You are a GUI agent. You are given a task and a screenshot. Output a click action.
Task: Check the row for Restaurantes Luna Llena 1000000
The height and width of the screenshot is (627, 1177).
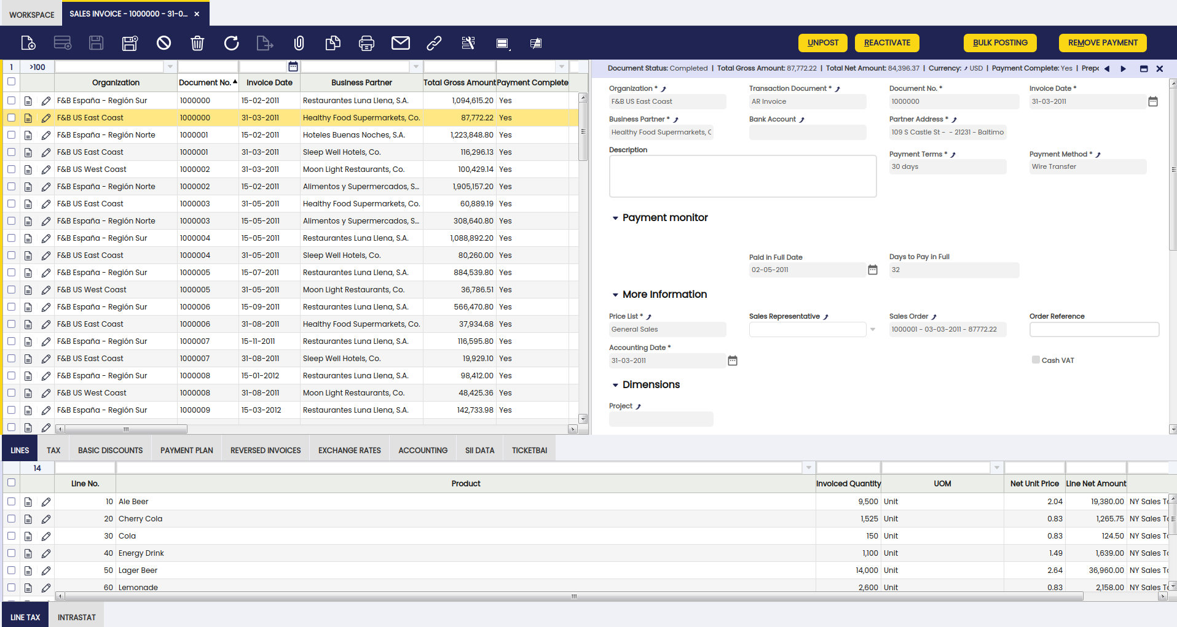tap(11, 100)
